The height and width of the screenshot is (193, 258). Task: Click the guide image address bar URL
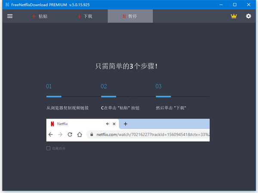[153, 135]
